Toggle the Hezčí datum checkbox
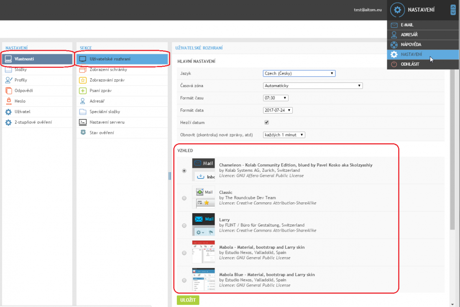Screen dimensions: 460x307 point(266,122)
